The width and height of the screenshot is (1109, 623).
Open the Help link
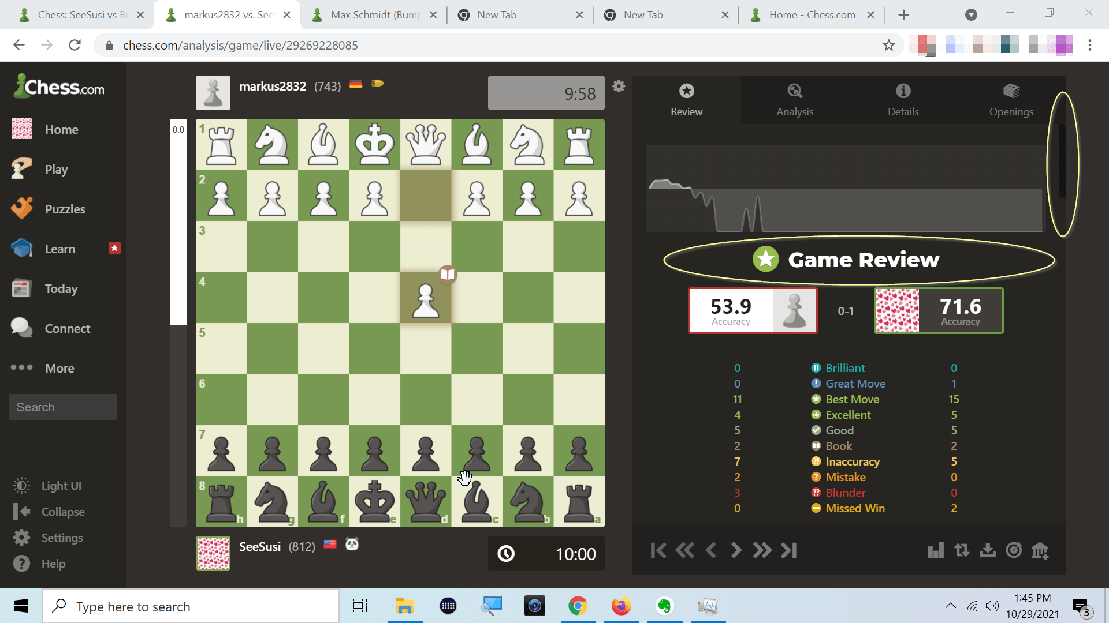click(x=53, y=564)
